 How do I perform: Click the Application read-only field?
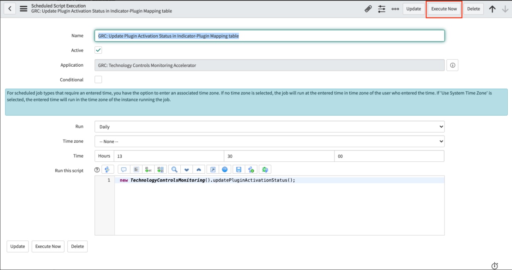(269, 65)
